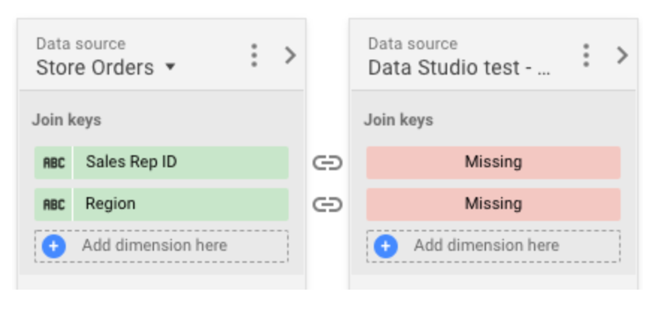Click the link icon on the Region row
Viewport: 670px width, 318px height.
327,204
